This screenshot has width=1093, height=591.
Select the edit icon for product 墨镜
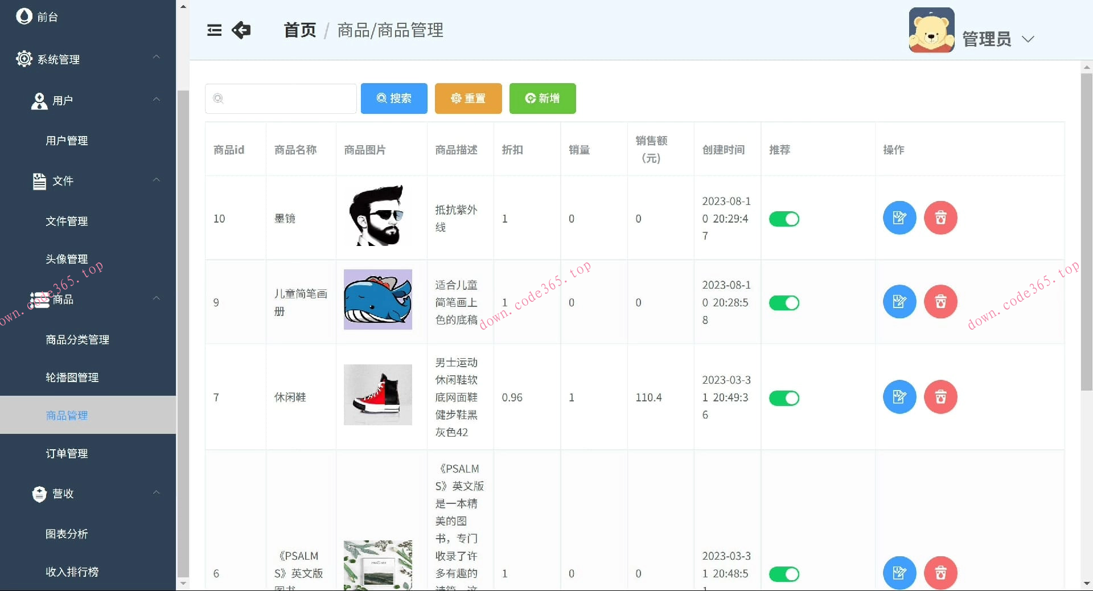point(899,217)
